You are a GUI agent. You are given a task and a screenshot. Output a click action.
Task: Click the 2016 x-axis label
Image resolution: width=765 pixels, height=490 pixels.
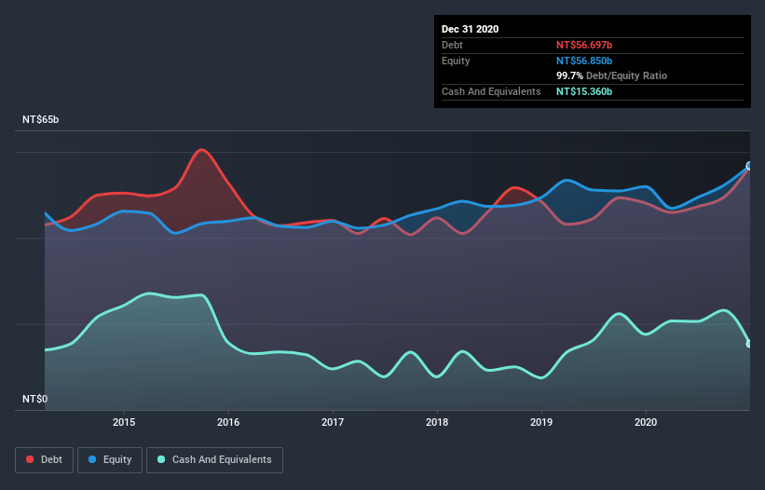pos(228,422)
